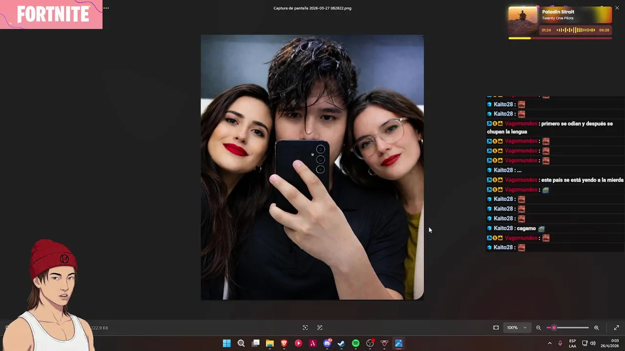Open Task View from taskbar
The width and height of the screenshot is (625, 351).
pos(255,343)
